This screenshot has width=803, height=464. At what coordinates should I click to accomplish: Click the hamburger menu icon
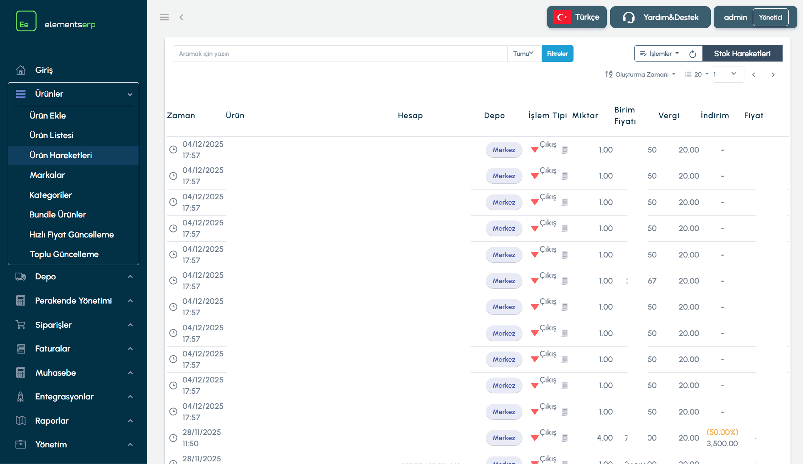point(164,17)
